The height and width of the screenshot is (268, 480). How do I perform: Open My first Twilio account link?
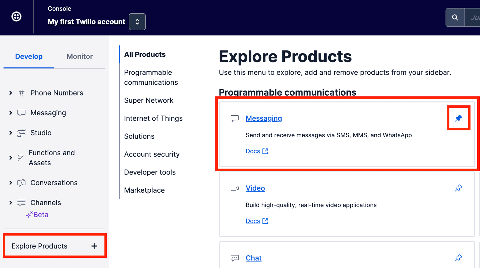click(86, 22)
